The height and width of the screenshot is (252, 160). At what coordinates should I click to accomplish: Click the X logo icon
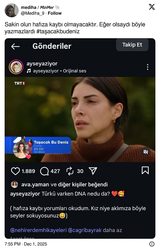point(152,7)
